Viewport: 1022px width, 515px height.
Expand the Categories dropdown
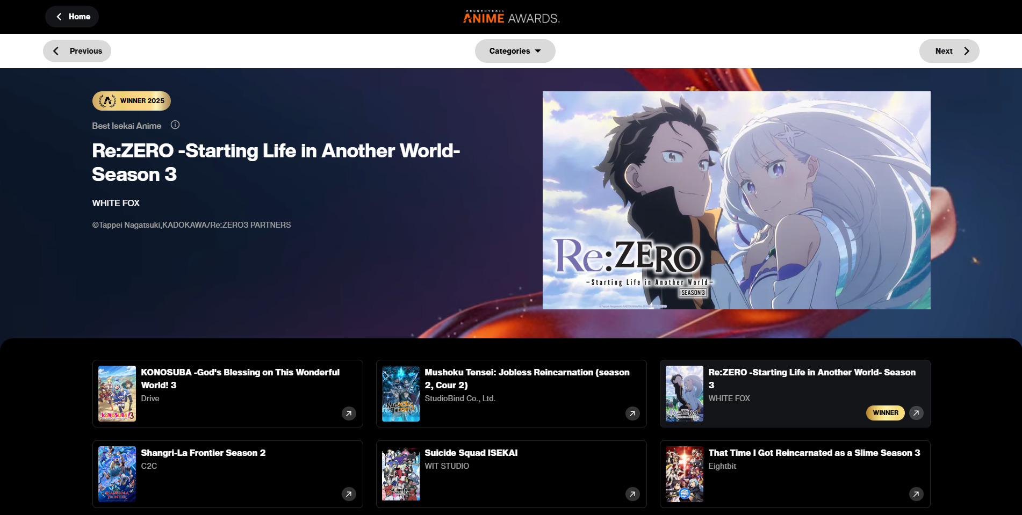click(x=515, y=51)
